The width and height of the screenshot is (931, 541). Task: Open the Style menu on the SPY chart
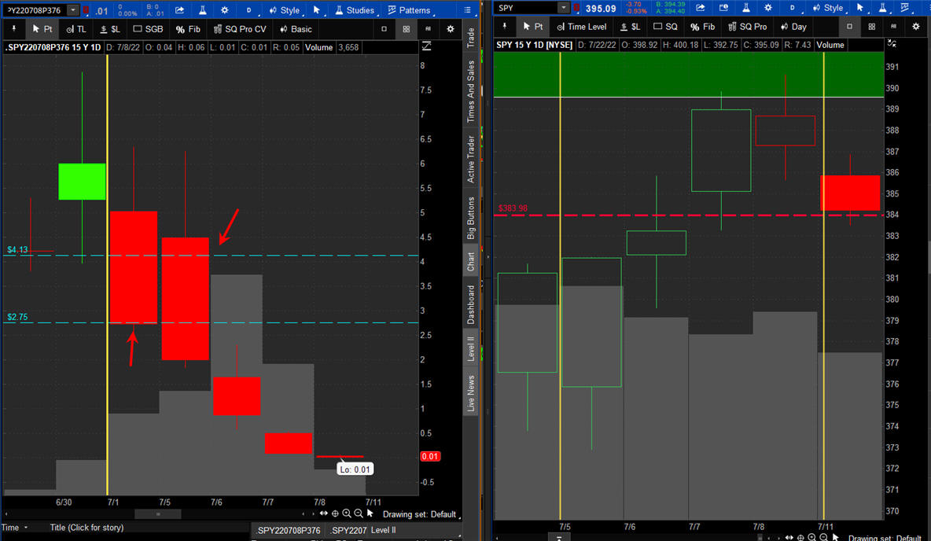pyautogui.click(x=828, y=8)
